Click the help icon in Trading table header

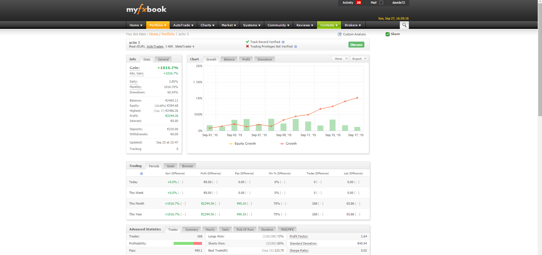[141, 173]
